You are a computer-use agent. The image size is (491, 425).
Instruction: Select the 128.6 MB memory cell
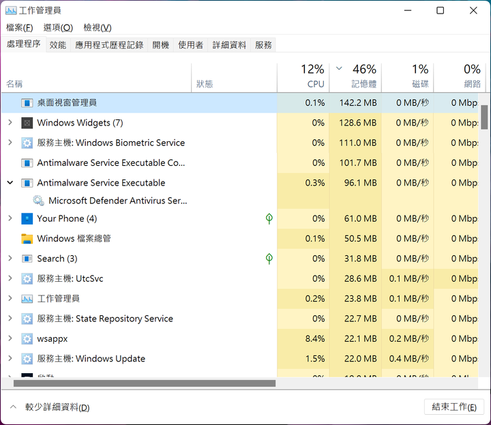point(355,123)
